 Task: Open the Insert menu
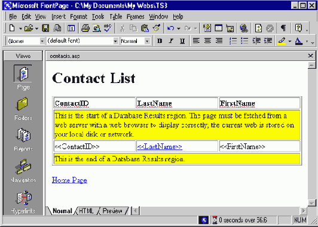coord(59,16)
